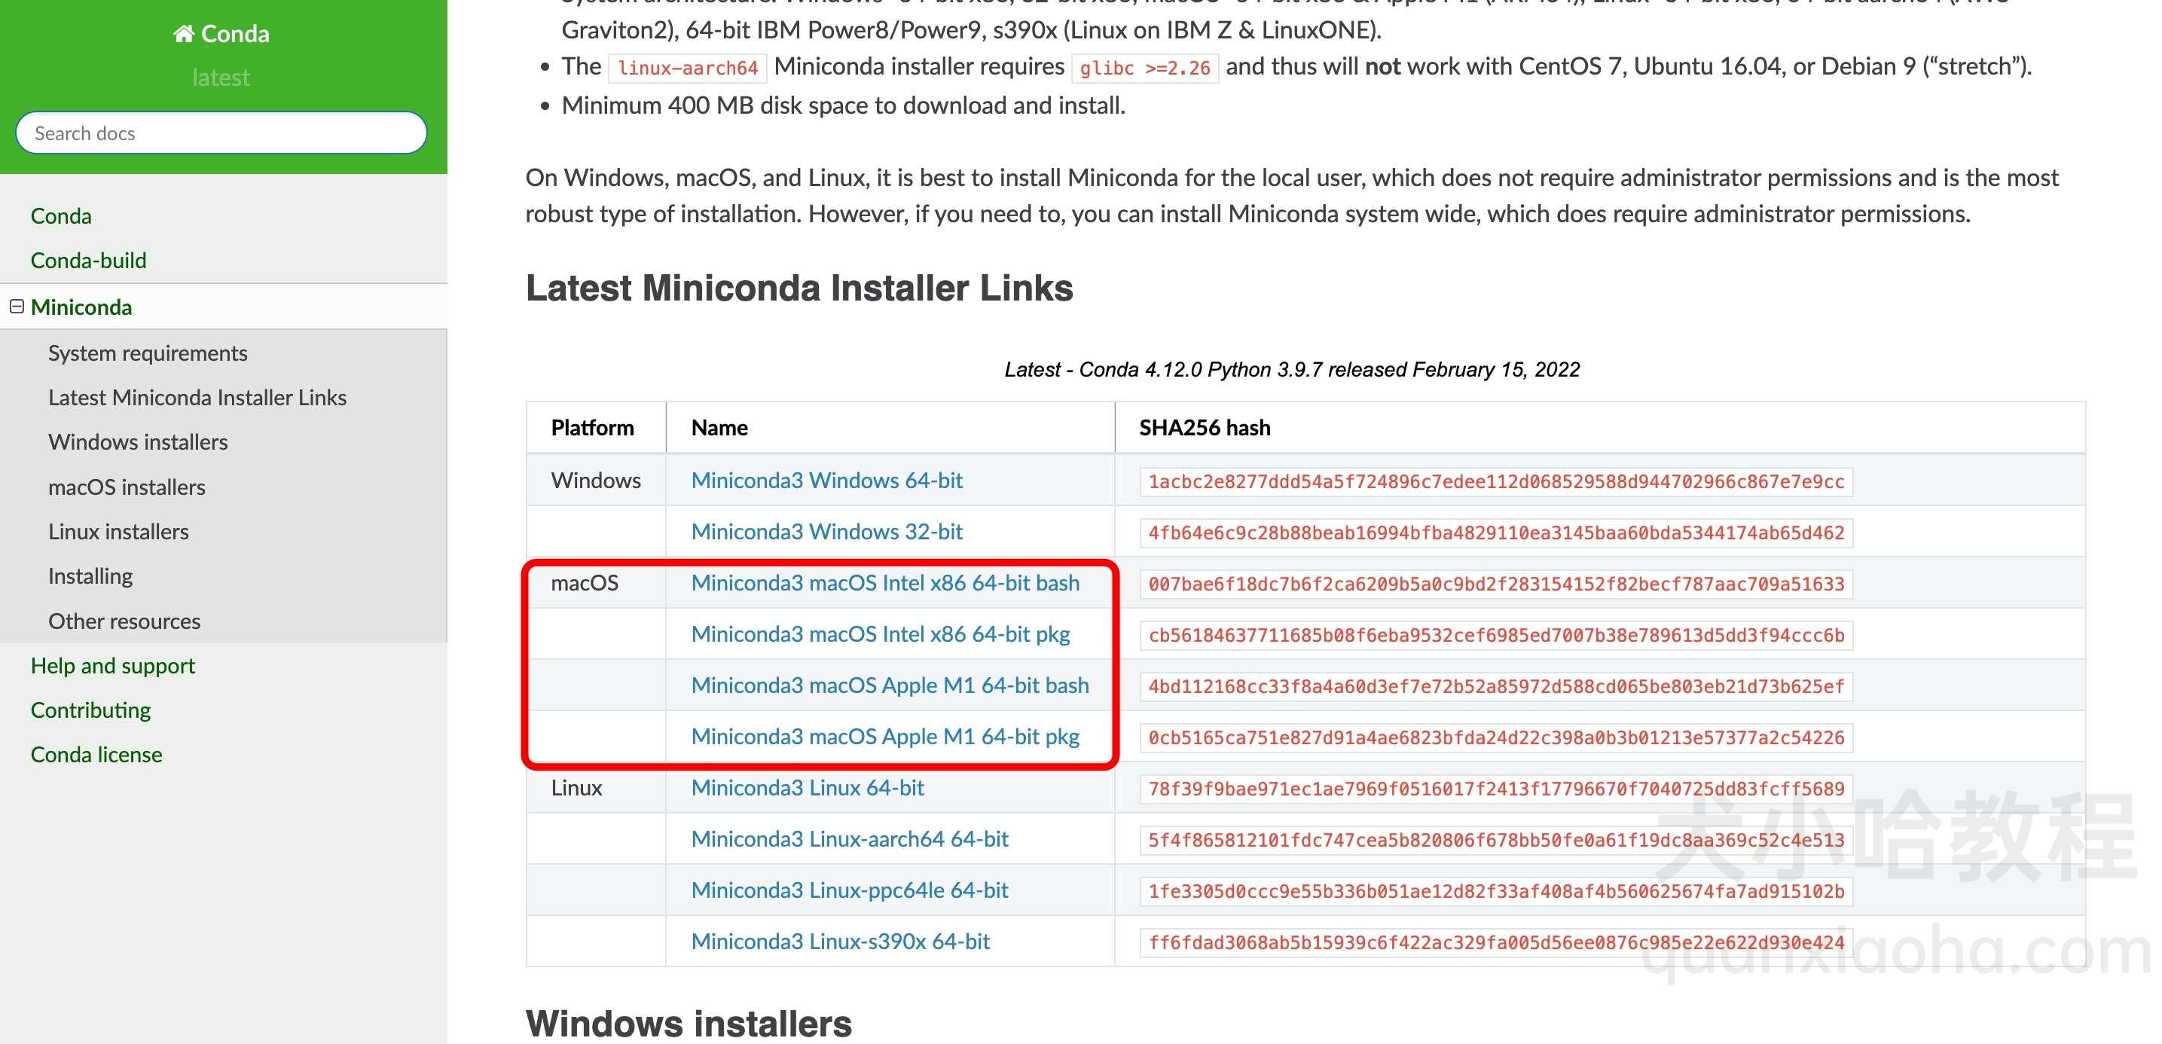
Task: Click the Conda top-level sidebar link
Action: pos(61,214)
